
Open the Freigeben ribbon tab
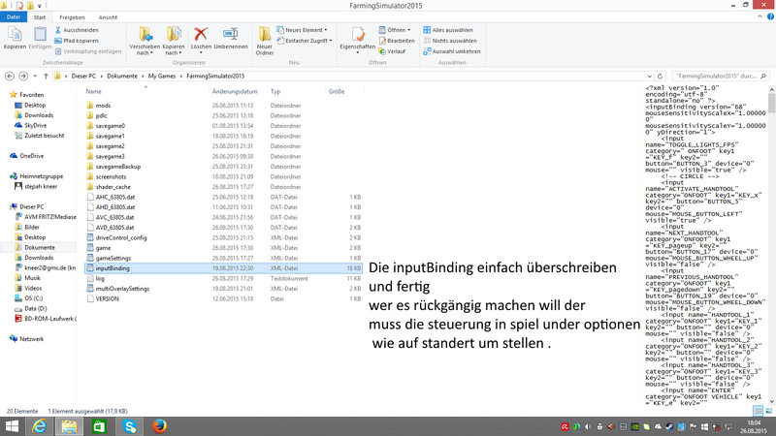click(71, 17)
